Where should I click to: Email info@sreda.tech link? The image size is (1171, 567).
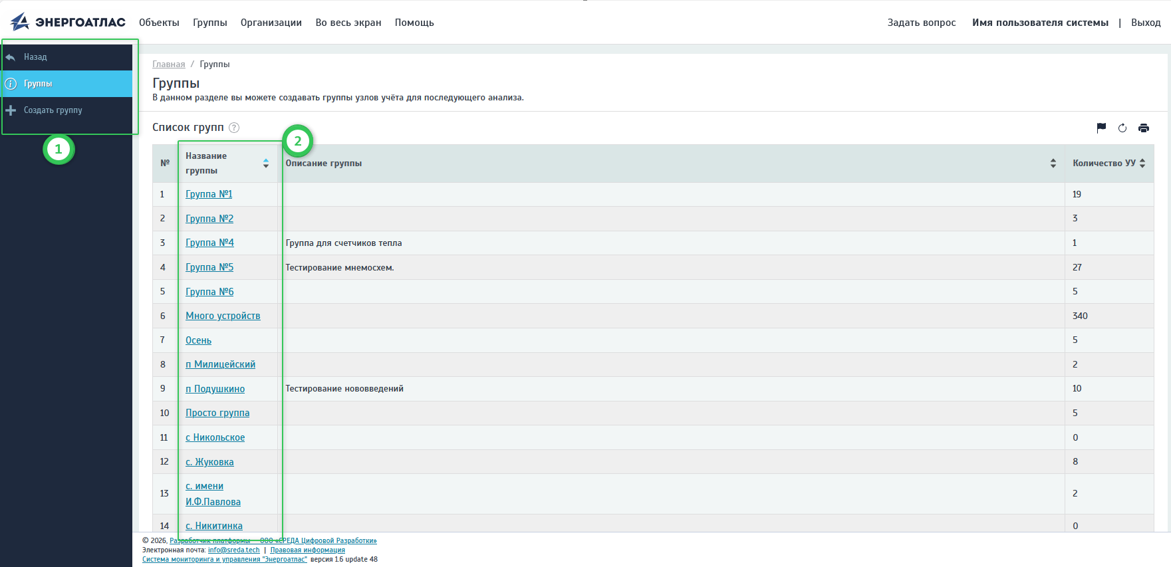pyautogui.click(x=234, y=550)
